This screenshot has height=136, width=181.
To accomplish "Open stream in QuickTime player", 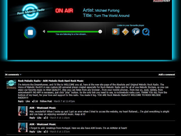I will pos(146,32).
